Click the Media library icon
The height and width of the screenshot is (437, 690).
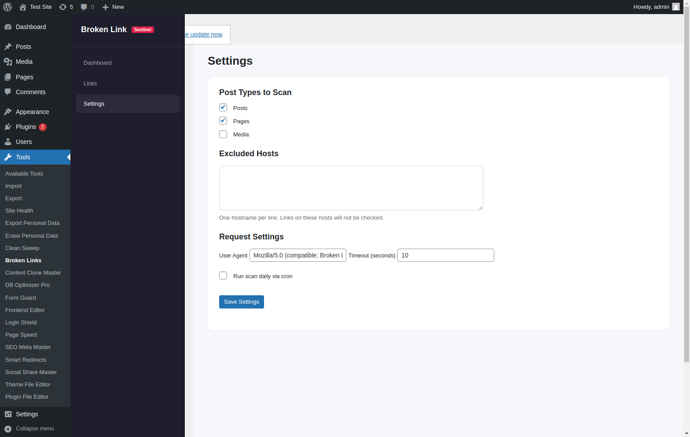pyautogui.click(x=8, y=62)
